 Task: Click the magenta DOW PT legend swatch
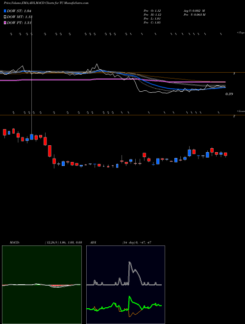(x=5, y=23)
